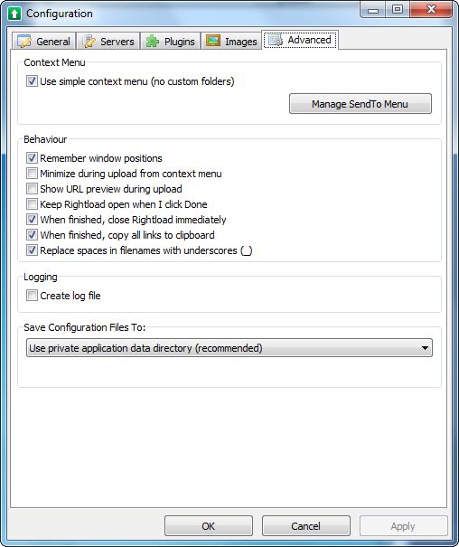Image resolution: width=459 pixels, height=547 pixels.
Task: Check Keep Rightload open when I click Done
Action: 32,204
